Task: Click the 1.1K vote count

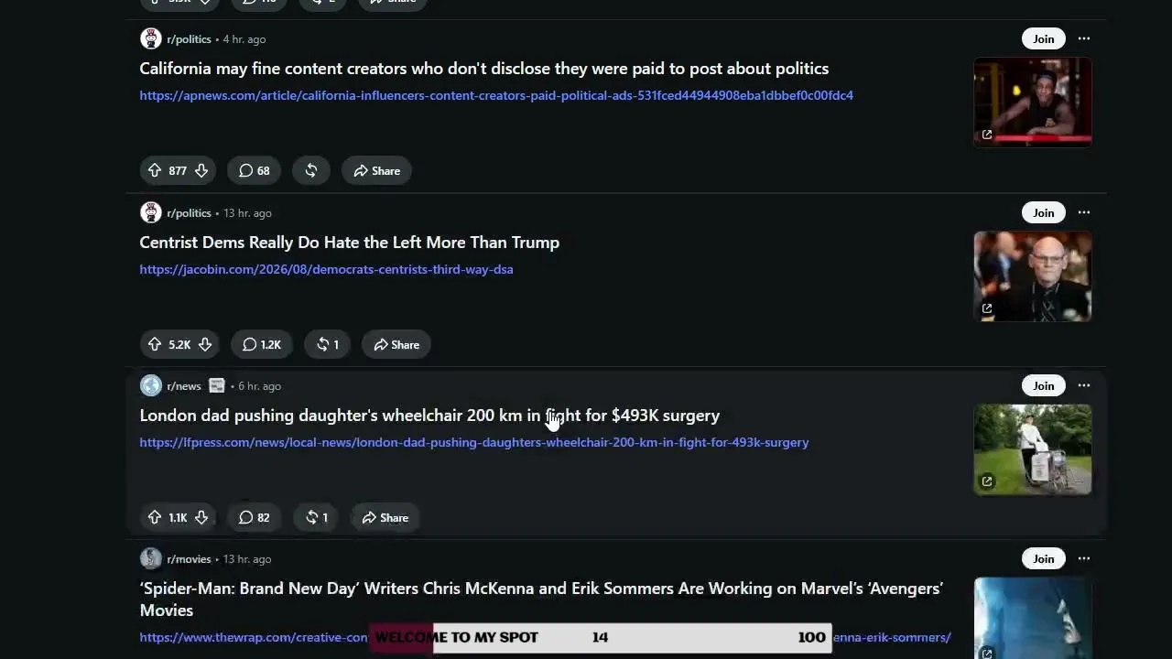Action: 178,517
